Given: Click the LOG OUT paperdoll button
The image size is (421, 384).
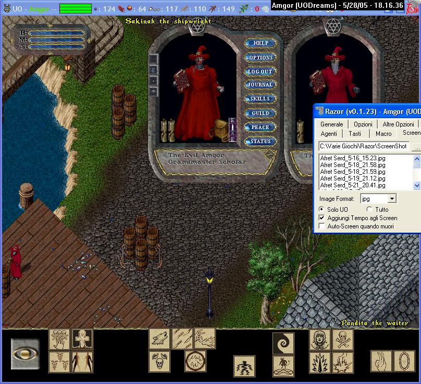Looking at the screenshot, I should coord(260,71).
